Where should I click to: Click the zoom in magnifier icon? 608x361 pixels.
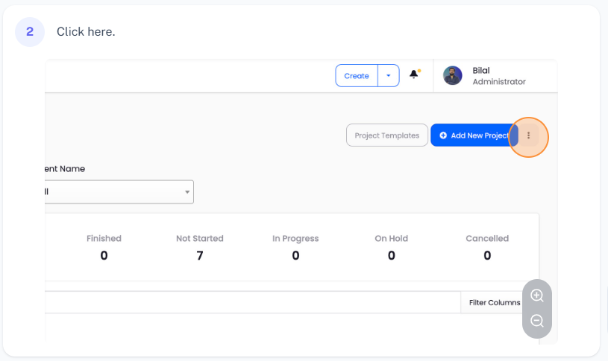pyautogui.click(x=536, y=295)
